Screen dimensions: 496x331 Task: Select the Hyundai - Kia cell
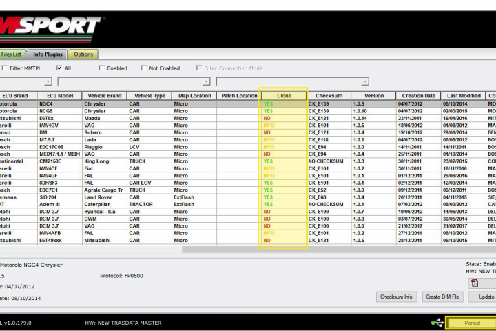105,212
